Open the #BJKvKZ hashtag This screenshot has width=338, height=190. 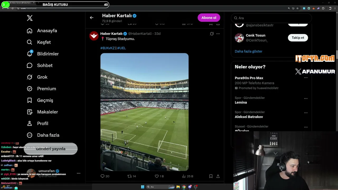point(107,48)
